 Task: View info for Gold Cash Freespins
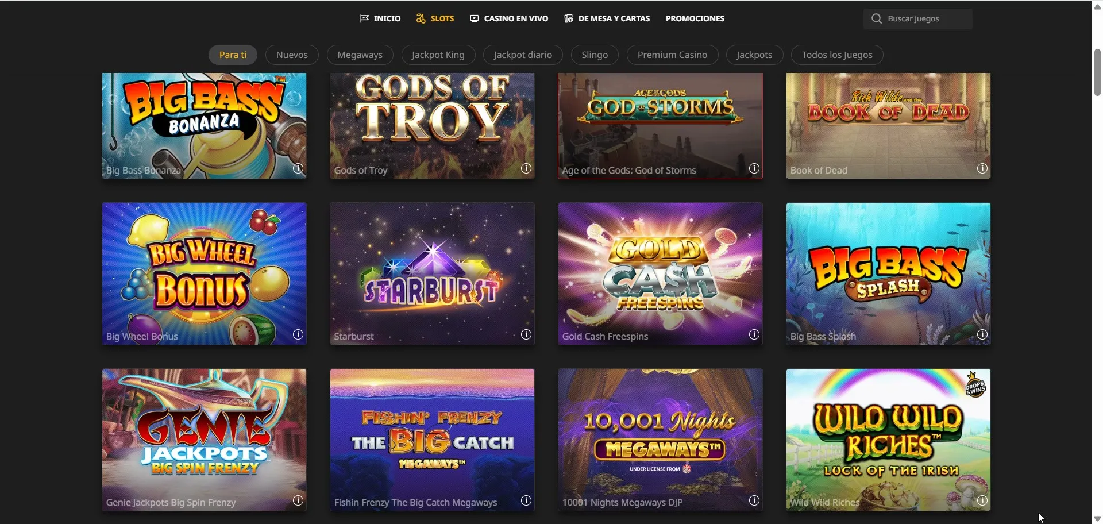coord(754,335)
